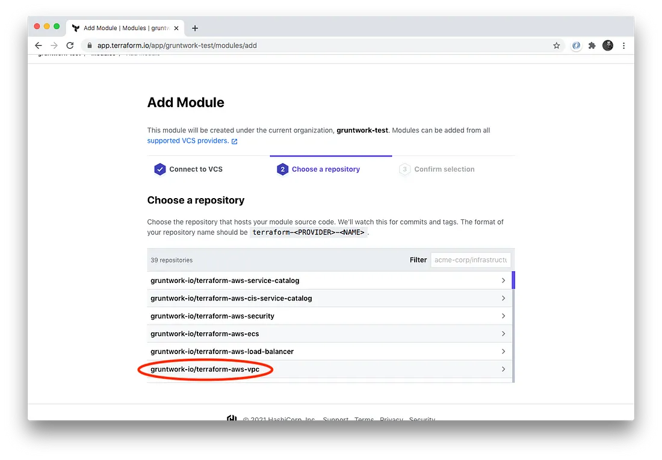662x460 pixels.
Task: Click the step 2 hexagon icon
Action: click(x=282, y=169)
